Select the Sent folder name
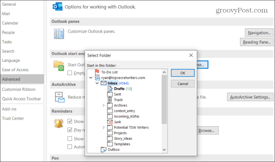The width and height of the screenshot is (275, 162). coord(117,94)
